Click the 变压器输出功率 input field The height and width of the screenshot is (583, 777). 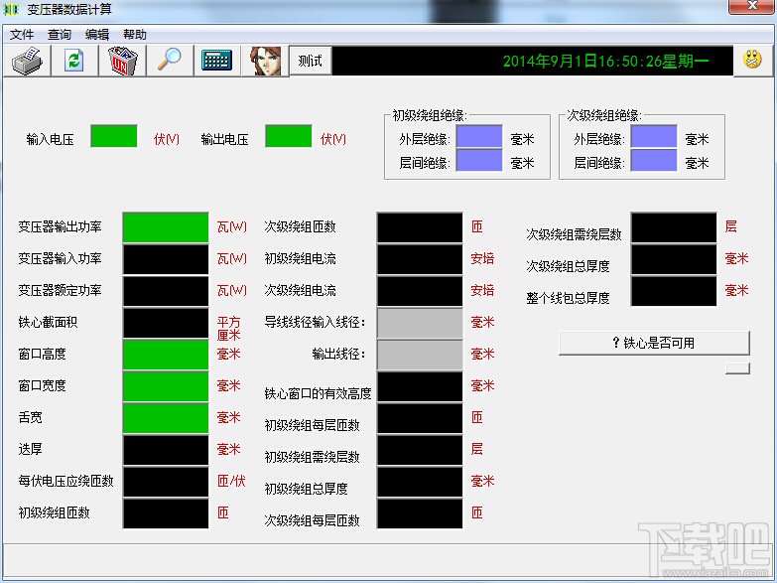coord(166,227)
